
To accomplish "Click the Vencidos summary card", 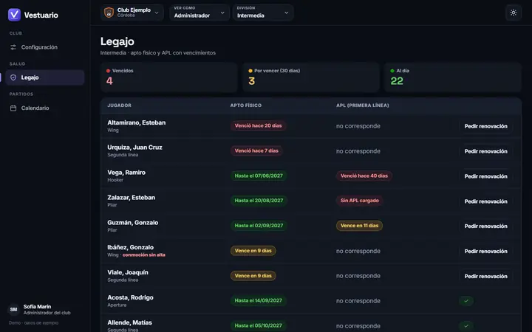I will click(x=168, y=77).
